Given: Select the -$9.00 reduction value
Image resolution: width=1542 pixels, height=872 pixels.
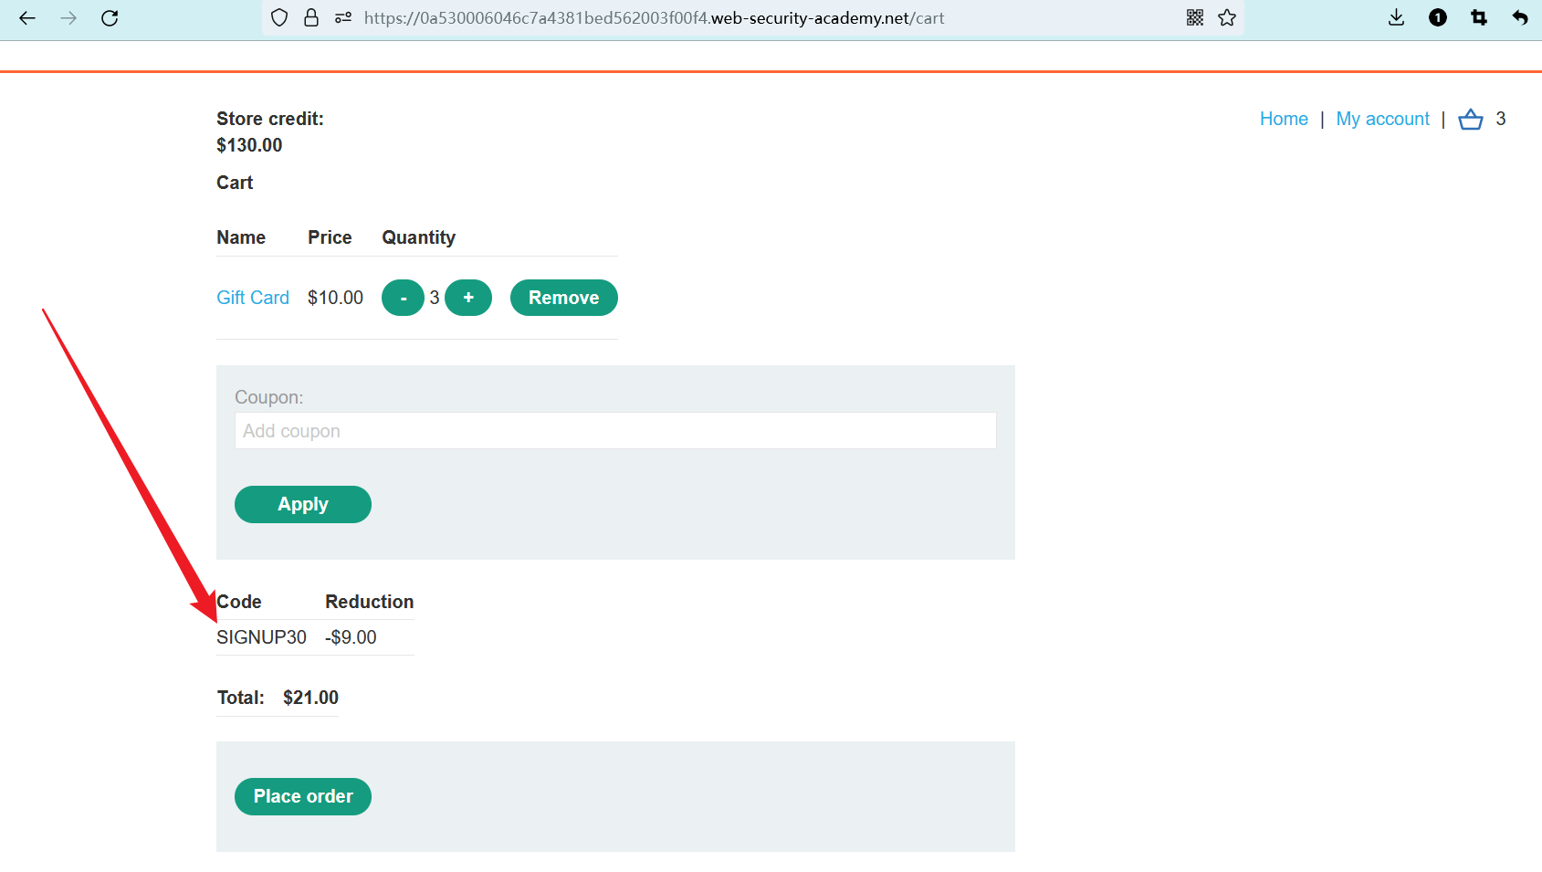Looking at the screenshot, I should coord(351,637).
